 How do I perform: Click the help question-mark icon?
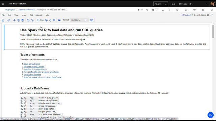[x=212, y=10]
